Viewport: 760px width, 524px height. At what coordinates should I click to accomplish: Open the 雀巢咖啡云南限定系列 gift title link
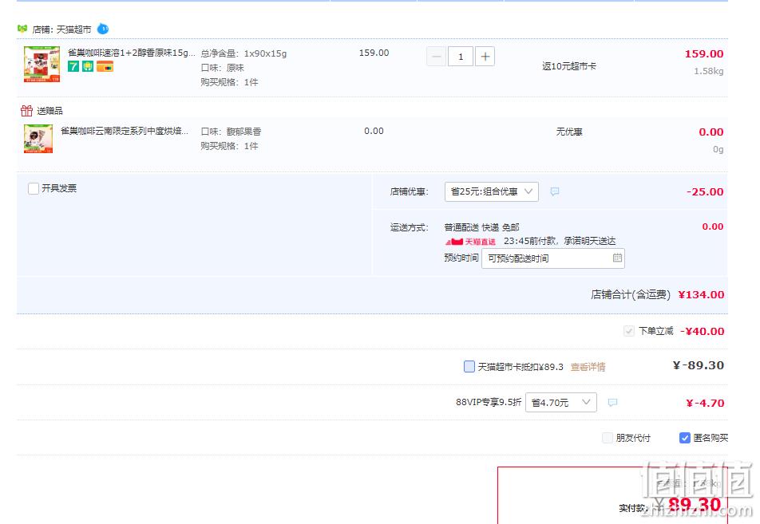coord(125,131)
